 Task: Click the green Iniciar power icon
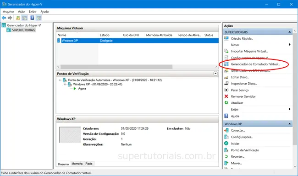tap(226, 144)
